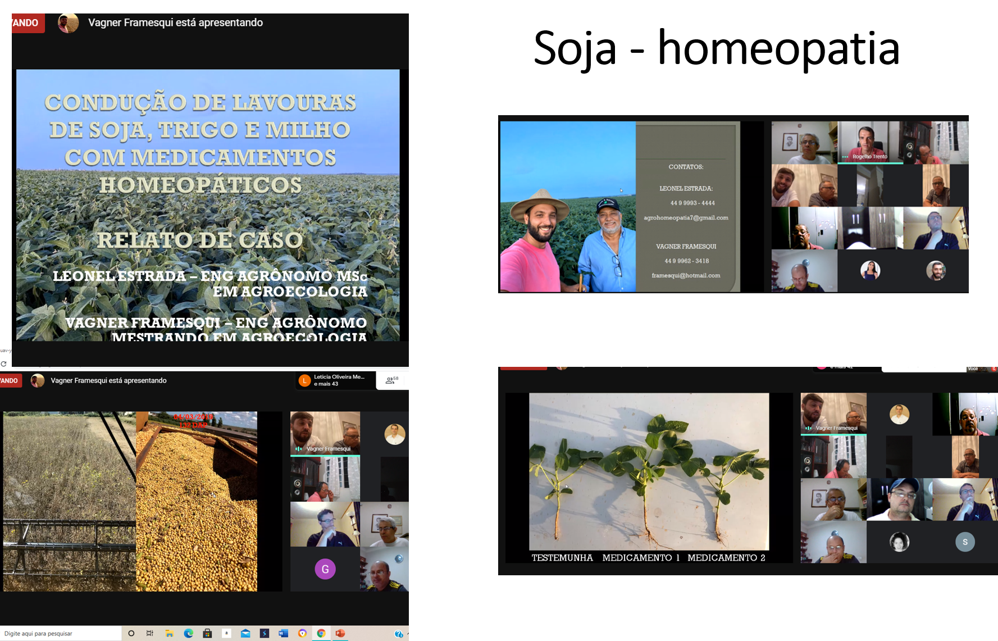Viewport: 998px width, 641px height.
Task: Click Vagner Framesqui tile beside harvest photo
Action: [x=325, y=433]
